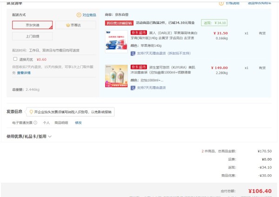Click 京东超市 tag on KUYURA item

[x=139, y=67]
